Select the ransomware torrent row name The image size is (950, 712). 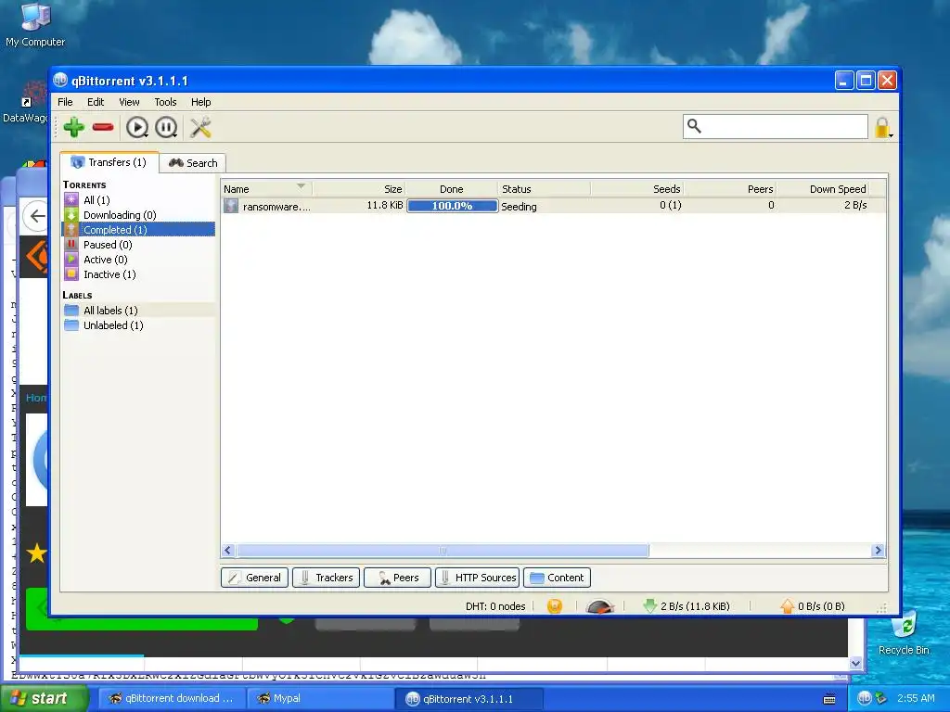(276, 207)
